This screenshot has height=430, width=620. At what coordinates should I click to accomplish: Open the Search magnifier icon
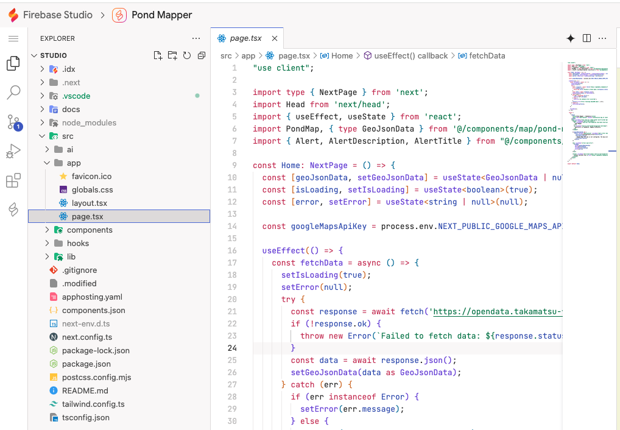(x=13, y=93)
